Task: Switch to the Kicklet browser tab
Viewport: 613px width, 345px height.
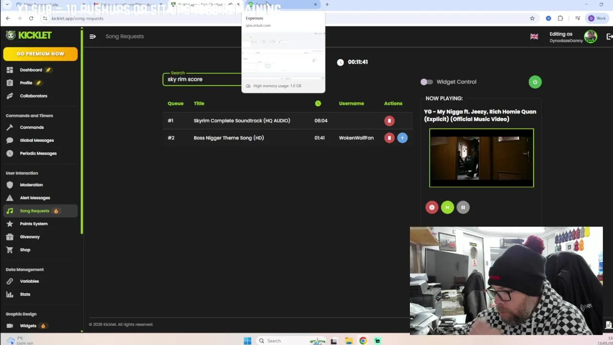Action: 206,5
